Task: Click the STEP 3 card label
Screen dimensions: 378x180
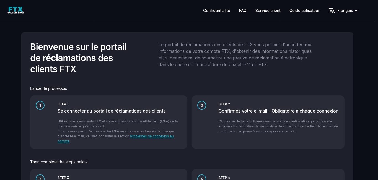Action: pos(63,178)
